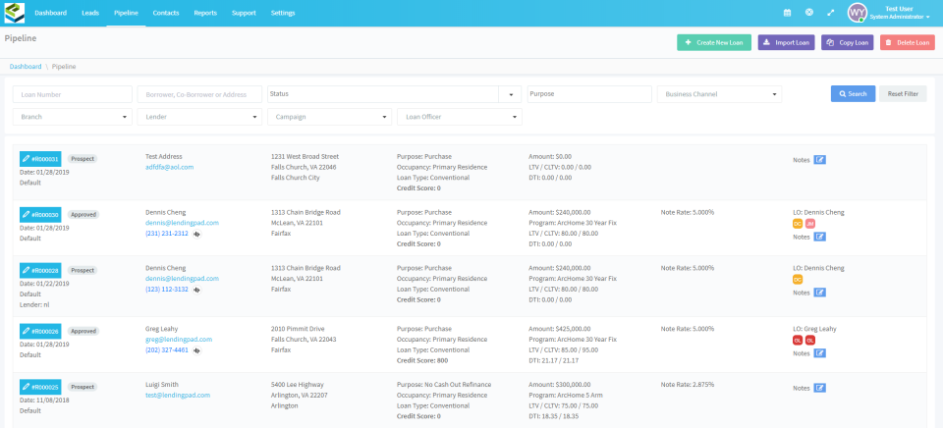
Task: Click the Prospect badge on loan #R000025
Action: coord(83,387)
